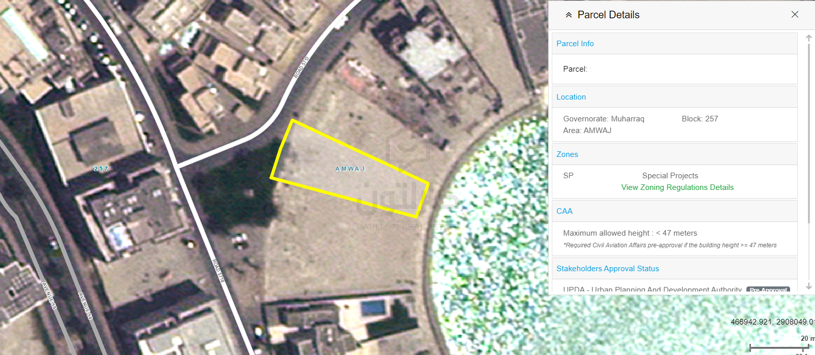Click the "Block: 257" text

point(700,119)
